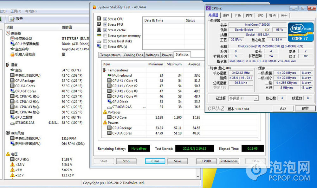Click the CPU 核心 row showing 1.188 V
Screen dimensions: 317x188
pyautogui.click(x=47, y=159)
